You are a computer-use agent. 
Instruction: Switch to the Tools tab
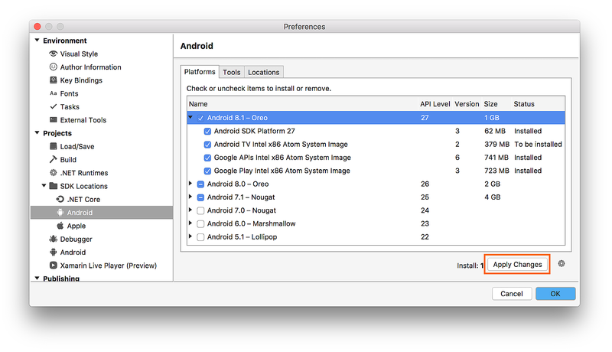232,72
